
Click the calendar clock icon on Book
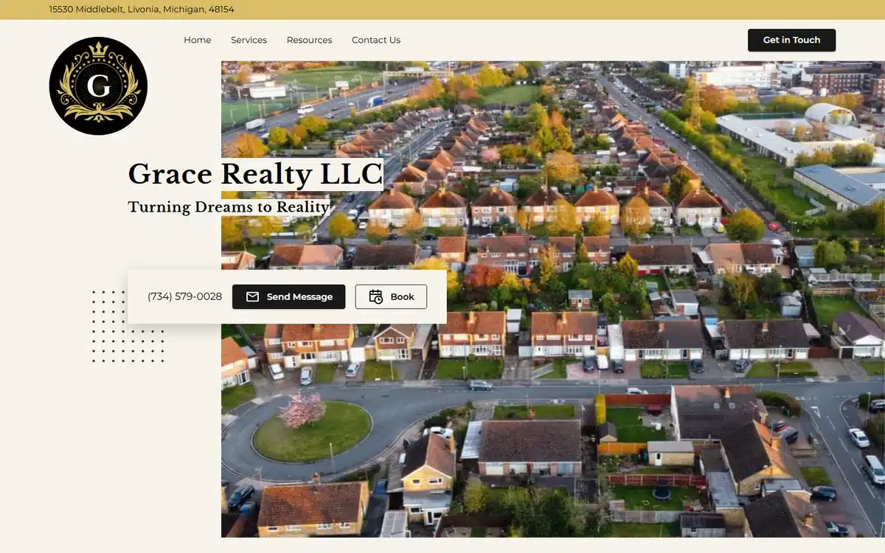(x=375, y=296)
